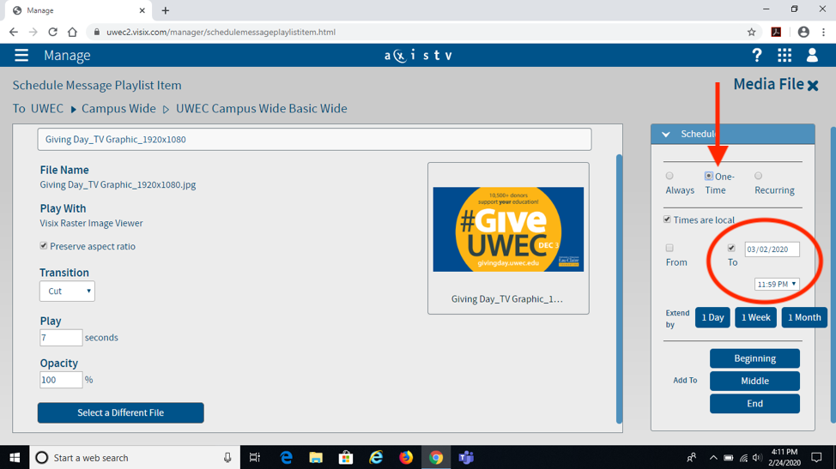Collapse the Schedule panel chevron
Viewport: 836px width, 469px height.
pyautogui.click(x=666, y=134)
